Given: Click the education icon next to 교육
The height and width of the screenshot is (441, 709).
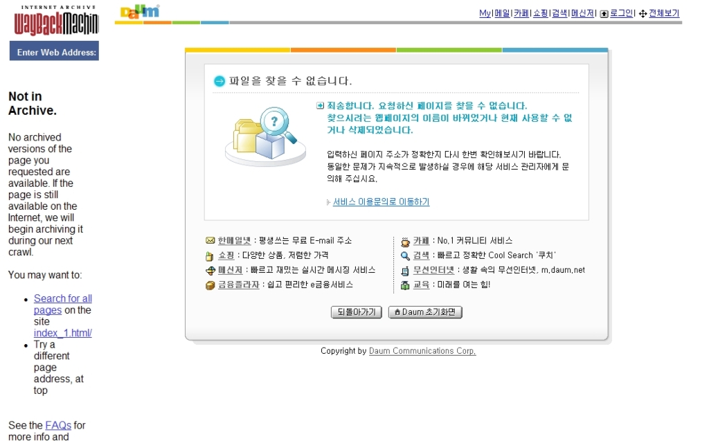Looking at the screenshot, I should (x=405, y=285).
